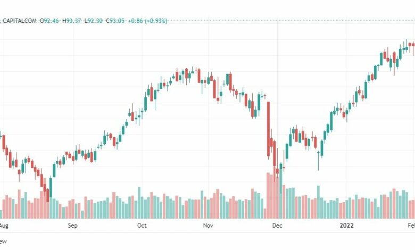Select the open price value O92.46
The image size is (415, 250).
pos(49,21)
